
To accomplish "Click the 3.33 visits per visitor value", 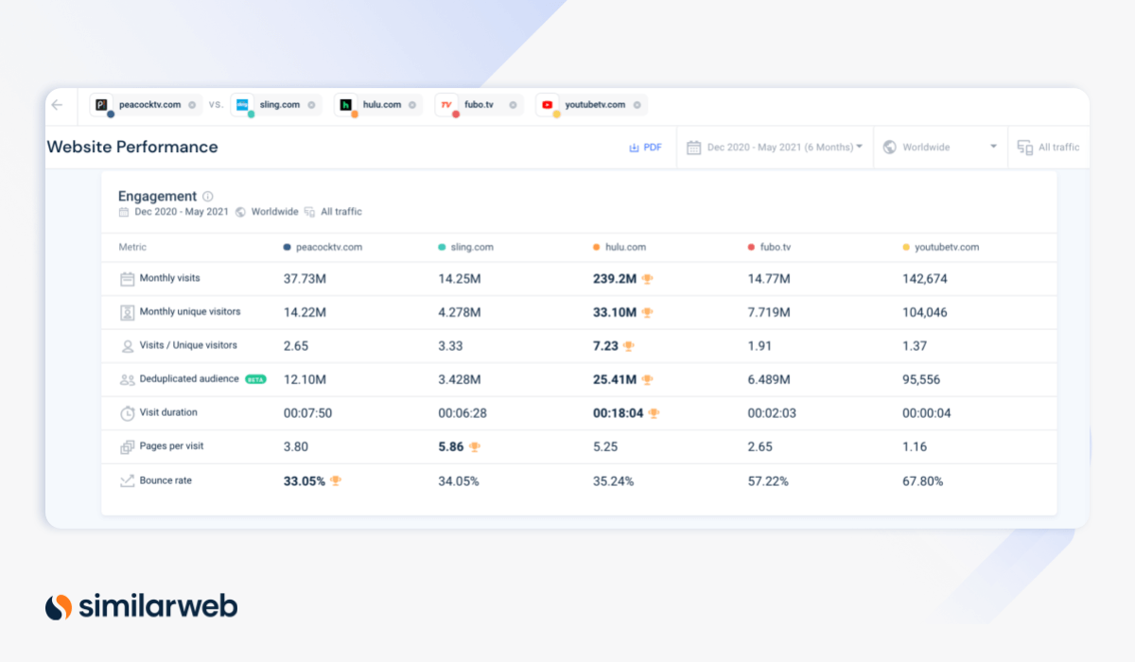I will [x=449, y=346].
